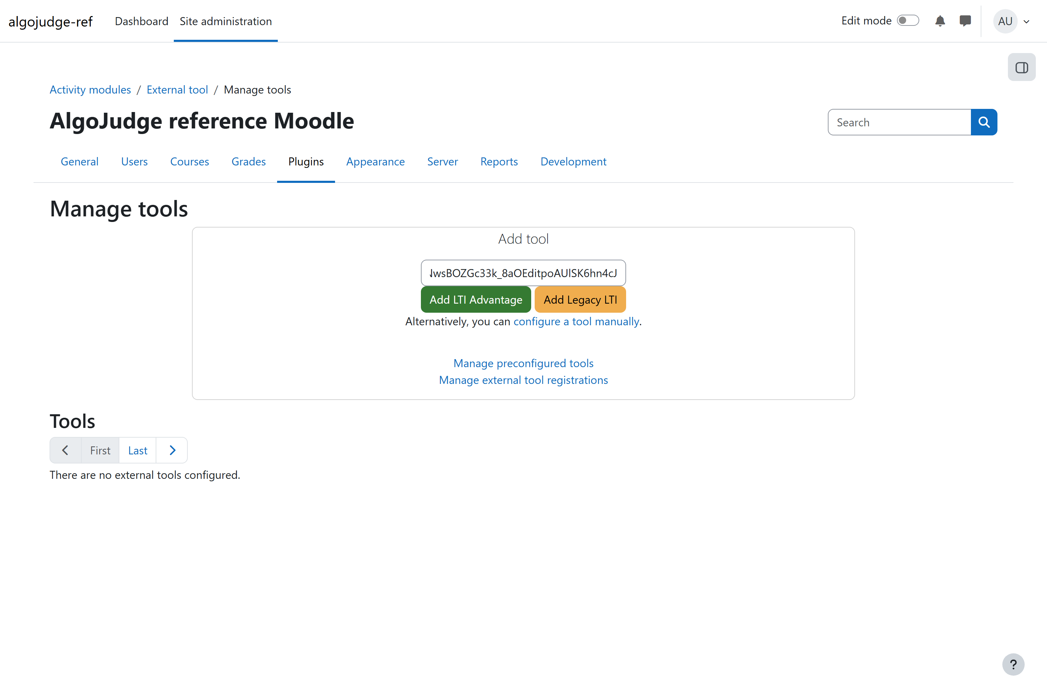Switch to the Reports tab
This screenshot has width=1047, height=698.
pyautogui.click(x=499, y=162)
